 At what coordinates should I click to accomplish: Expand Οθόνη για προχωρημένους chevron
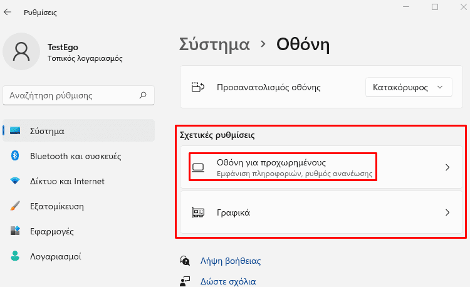[447, 167]
